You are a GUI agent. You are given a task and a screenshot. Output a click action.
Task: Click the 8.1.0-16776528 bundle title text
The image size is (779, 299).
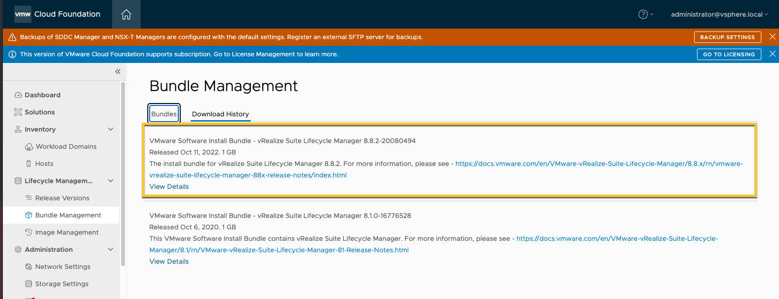click(x=280, y=216)
